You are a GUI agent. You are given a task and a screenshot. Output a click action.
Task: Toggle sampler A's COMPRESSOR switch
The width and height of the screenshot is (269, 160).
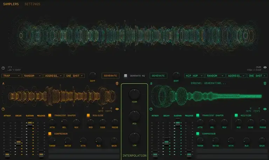coord(50,133)
